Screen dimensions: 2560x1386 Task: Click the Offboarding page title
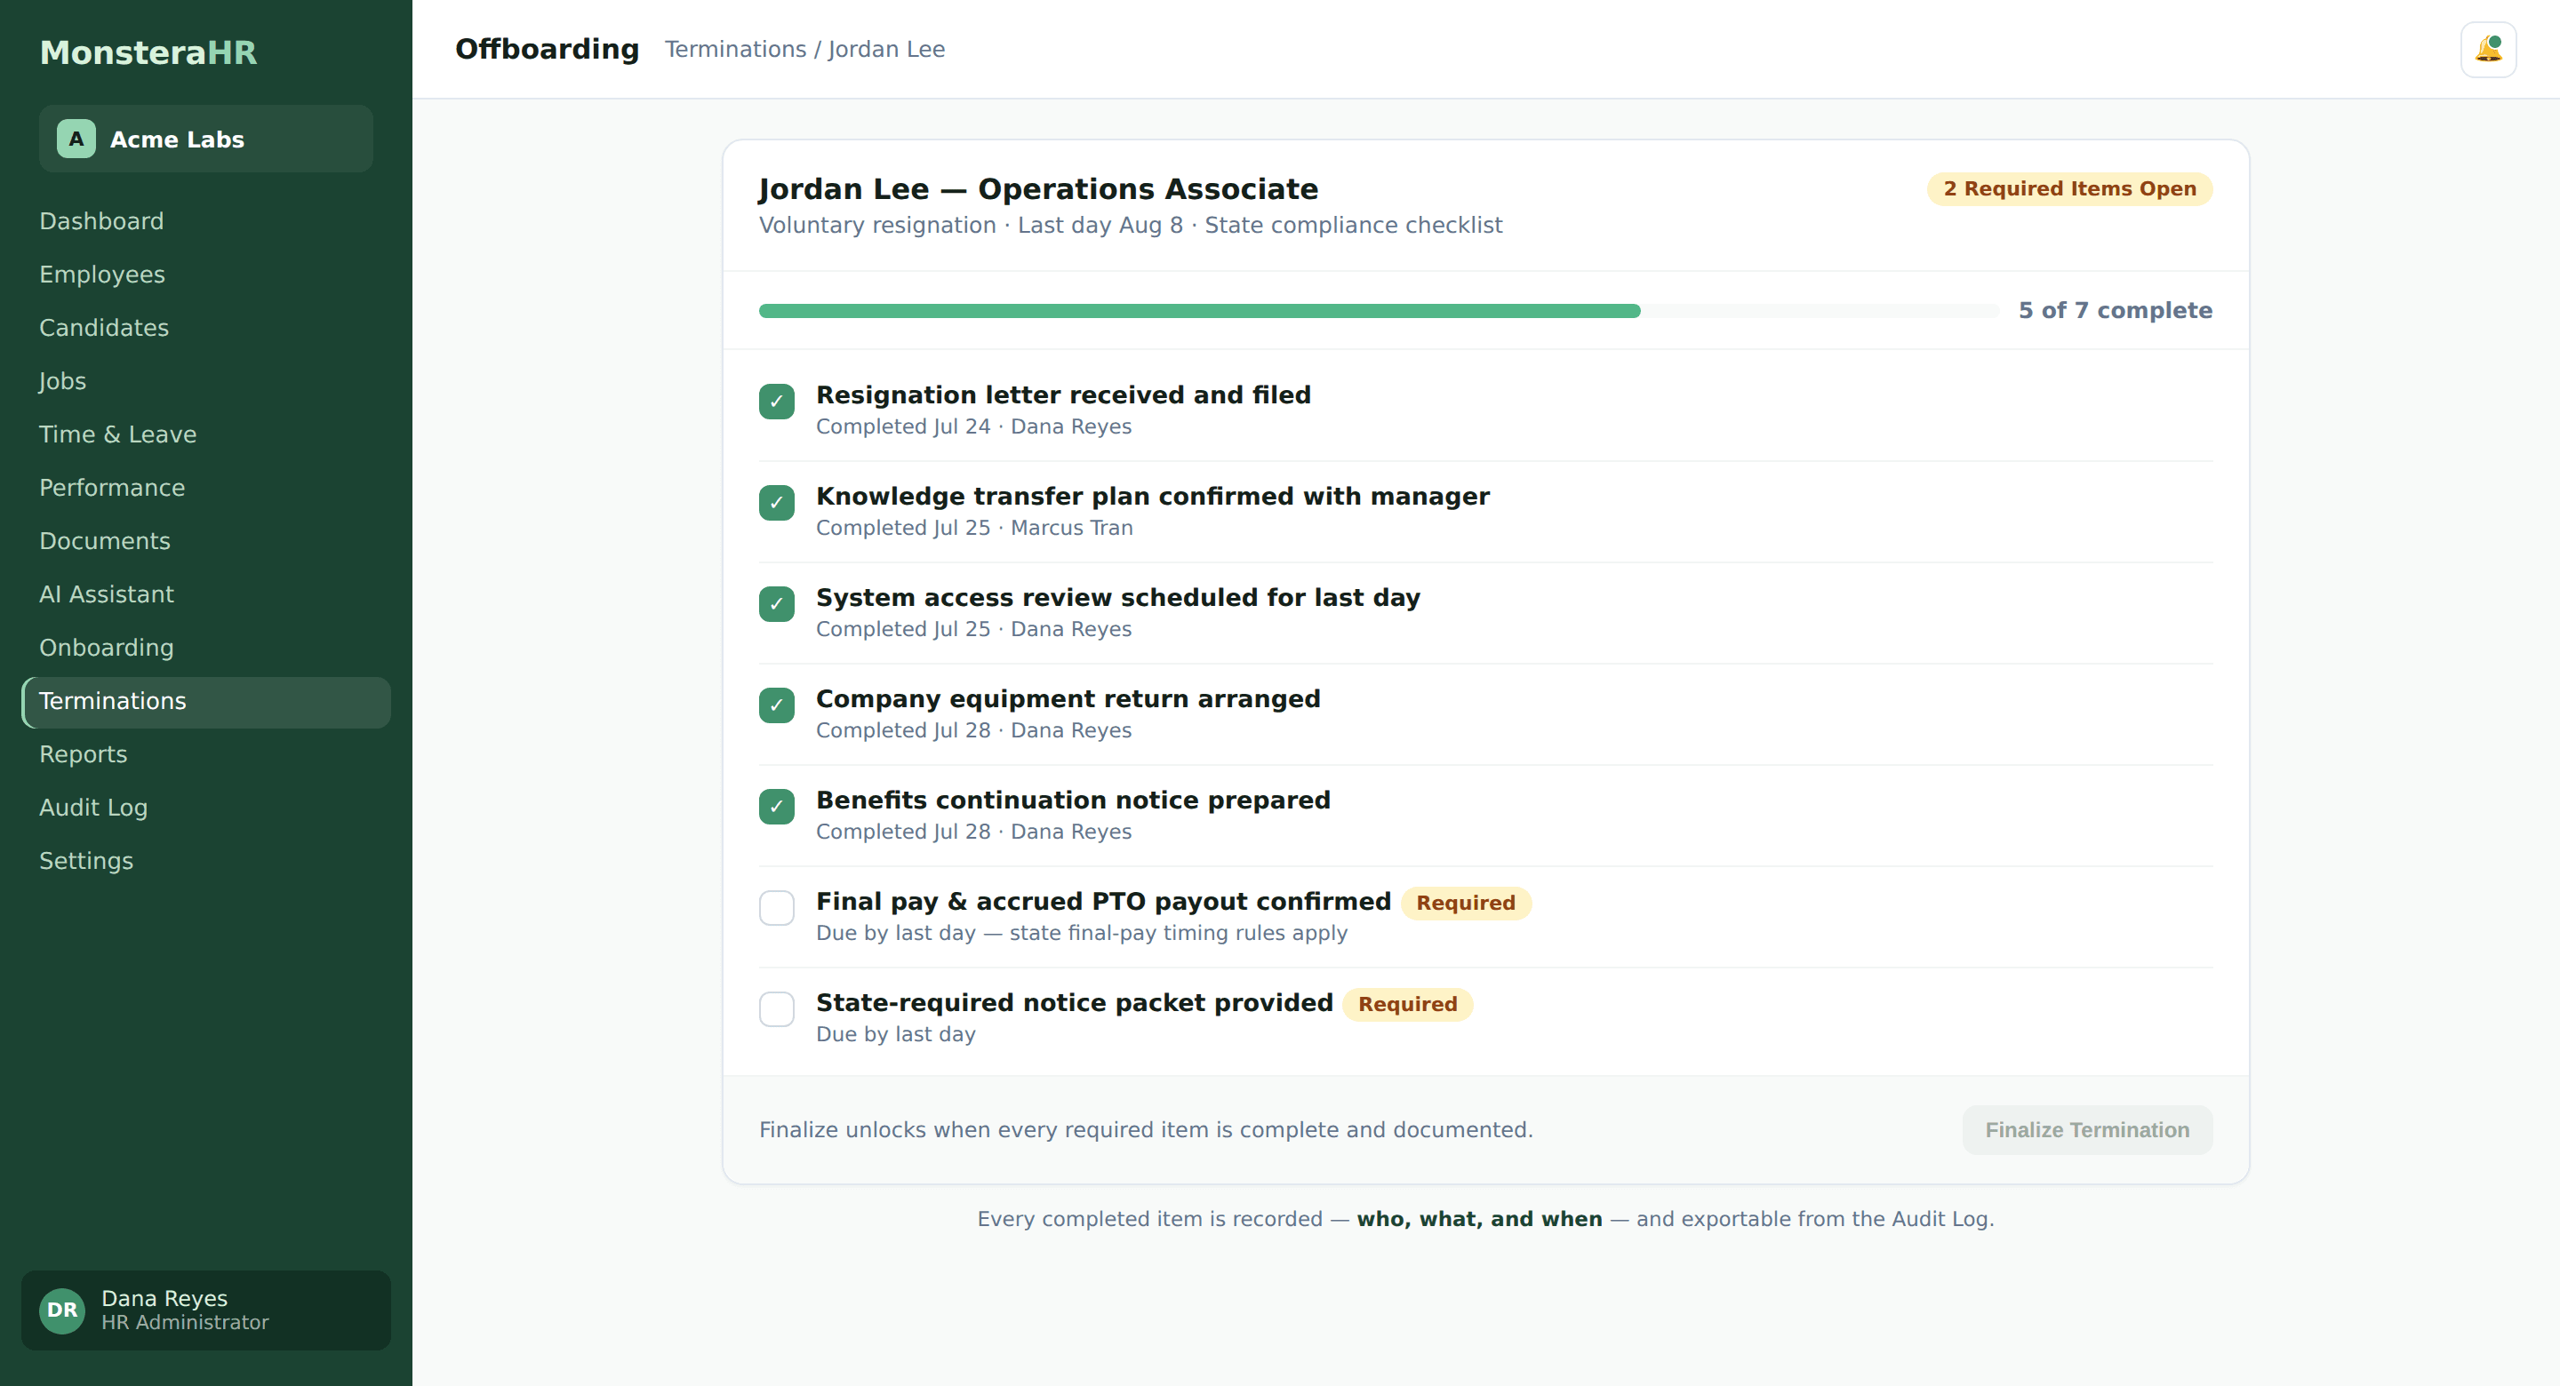(547, 49)
